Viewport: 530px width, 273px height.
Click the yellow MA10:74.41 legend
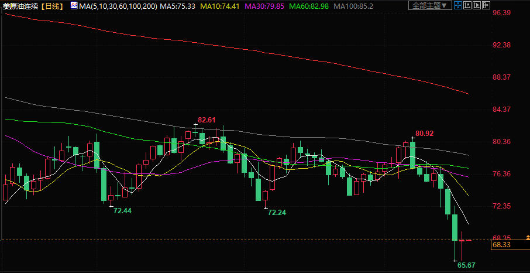(x=219, y=5)
